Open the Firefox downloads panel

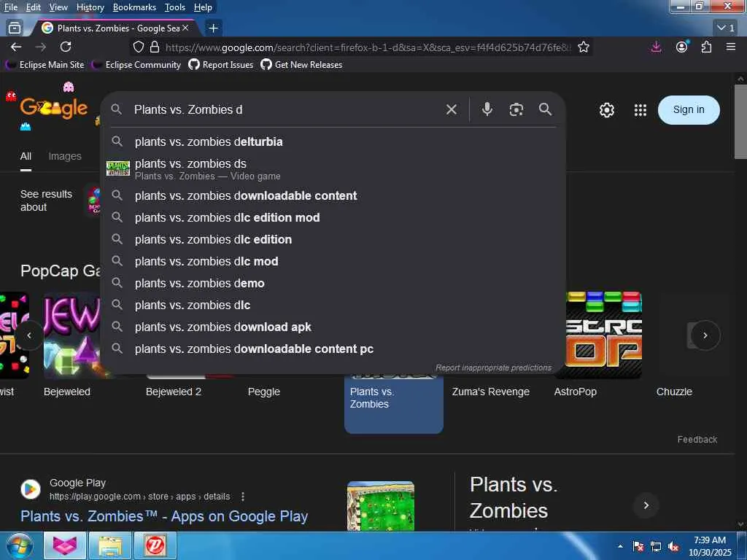click(x=656, y=47)
